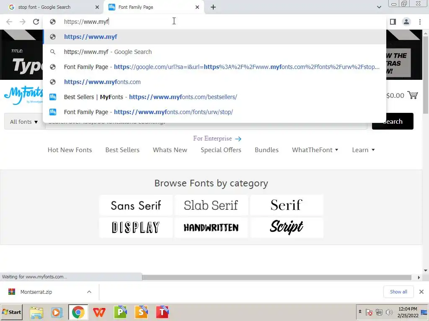Go forward using the browser forward arrow
This screenshot has width=429, height=321.
23,22
